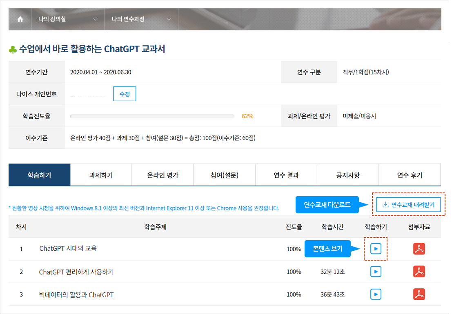Click the 100% progress of lesson 3
This screenshot has height=314, width=463.
(x=294, y=294)
